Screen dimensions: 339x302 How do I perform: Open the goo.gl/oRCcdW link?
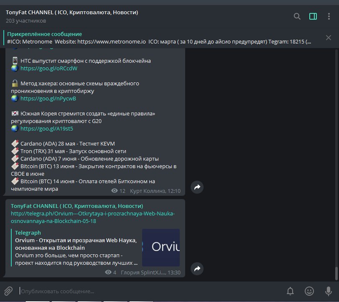coord(49,68)
